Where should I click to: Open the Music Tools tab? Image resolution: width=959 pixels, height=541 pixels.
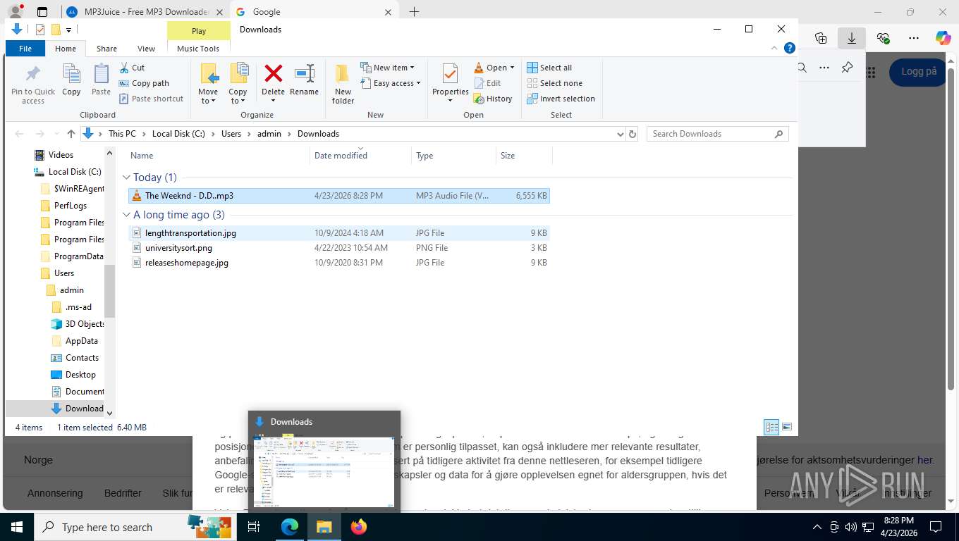[198, 49]
